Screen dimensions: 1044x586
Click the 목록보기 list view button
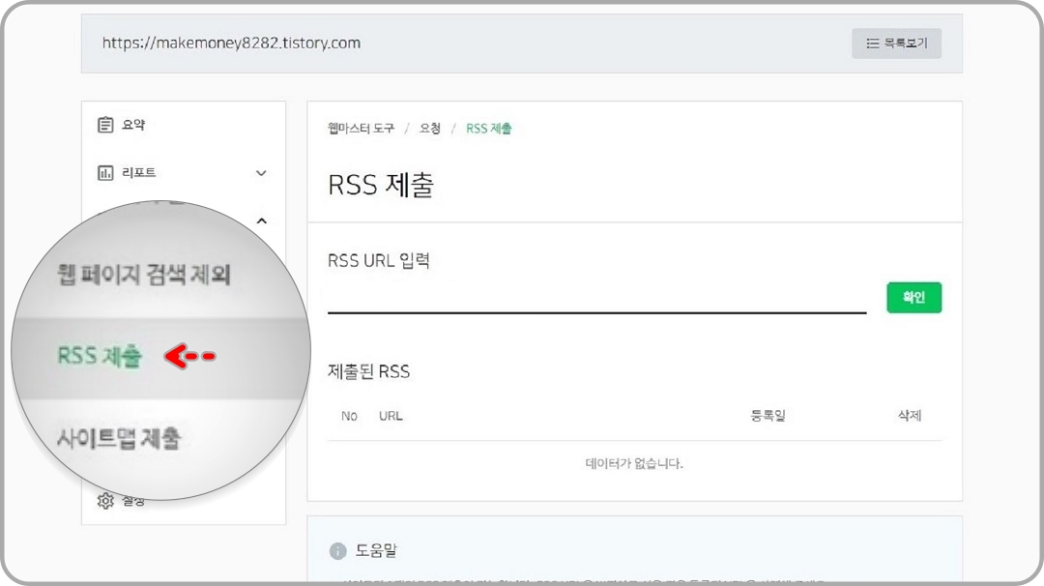click(x=896, y=43)
